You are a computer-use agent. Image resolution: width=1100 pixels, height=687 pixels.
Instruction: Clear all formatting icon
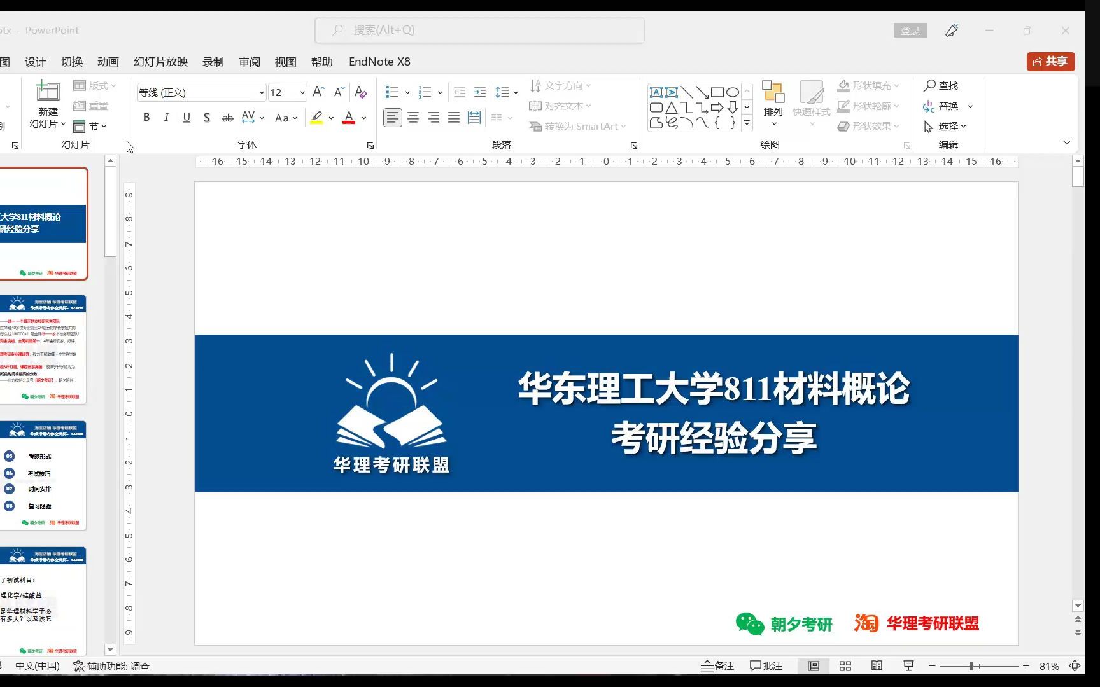click(x=360, y=92)
